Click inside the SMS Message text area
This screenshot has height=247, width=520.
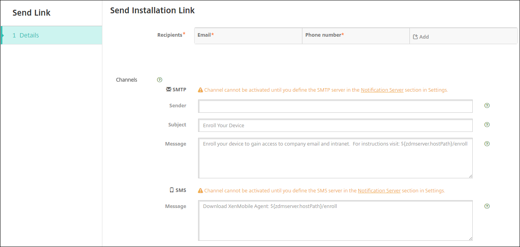(335, 221)
